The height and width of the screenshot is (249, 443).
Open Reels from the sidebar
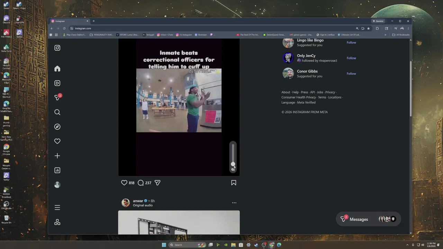click(57, 83)
